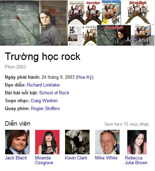Image resolution: width=155 pixels, height=171 pixels.
Task: Follow the Hoa Kỳ link
Action: tap(85, 77)
